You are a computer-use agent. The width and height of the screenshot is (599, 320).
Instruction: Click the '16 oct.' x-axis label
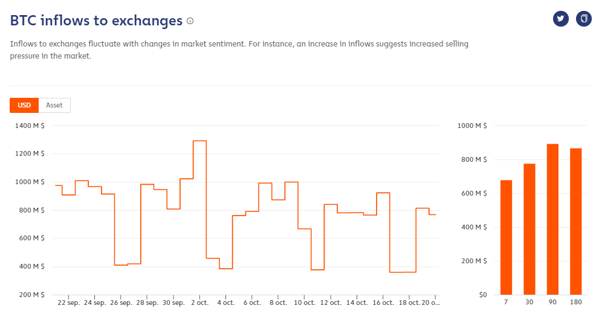point(383,302)
